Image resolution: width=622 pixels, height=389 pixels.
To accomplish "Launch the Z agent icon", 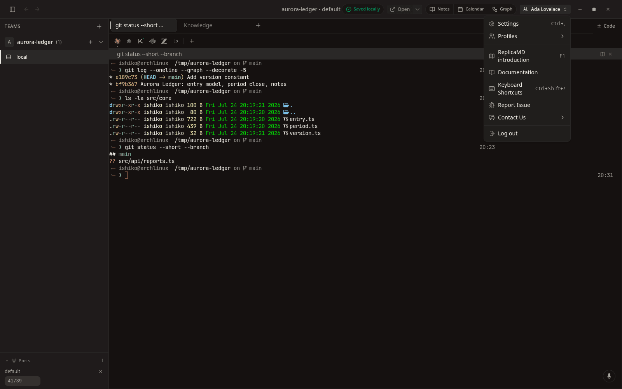I will [x=164, y=41].
